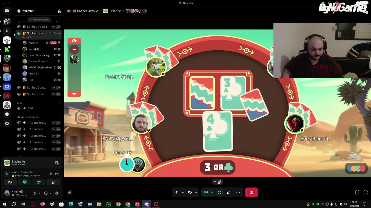This screenshot has height=208, width=371.
Task: Stop streaming screen in call bar
Action: click(206, 192)
